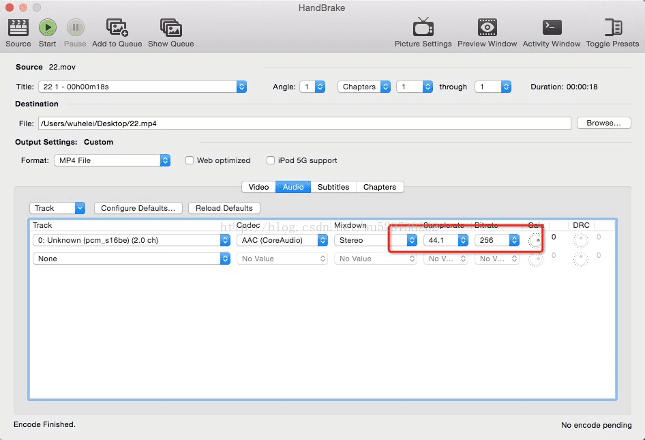Open the Codec dropdown AAC (CoreAudio)
Image resolution: width=645 pixels, height=440 pixels.
pyautogui.click(x=282, y=240)
